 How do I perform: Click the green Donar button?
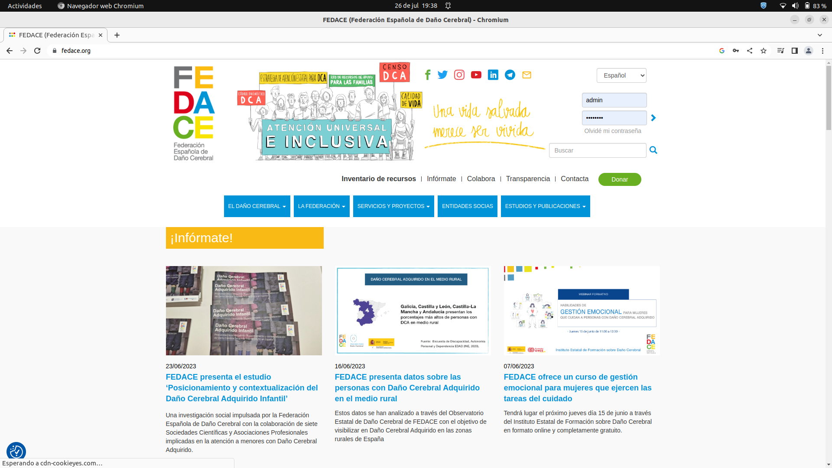pos(620,179)
